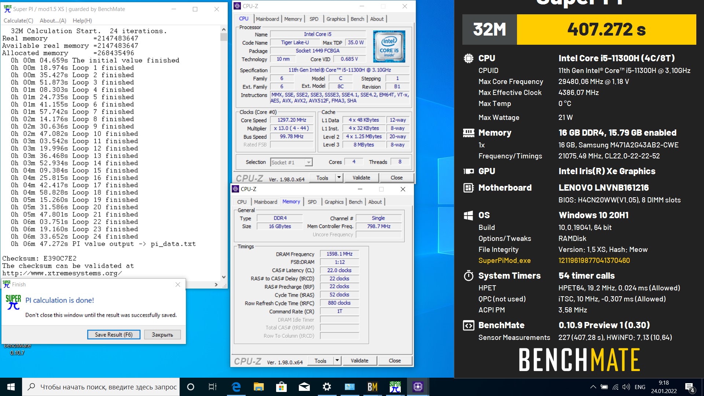704x396 pixels.
Task: Click Checksum: E390C7E2 text in Super PI
Action: [x=39, y=258]
